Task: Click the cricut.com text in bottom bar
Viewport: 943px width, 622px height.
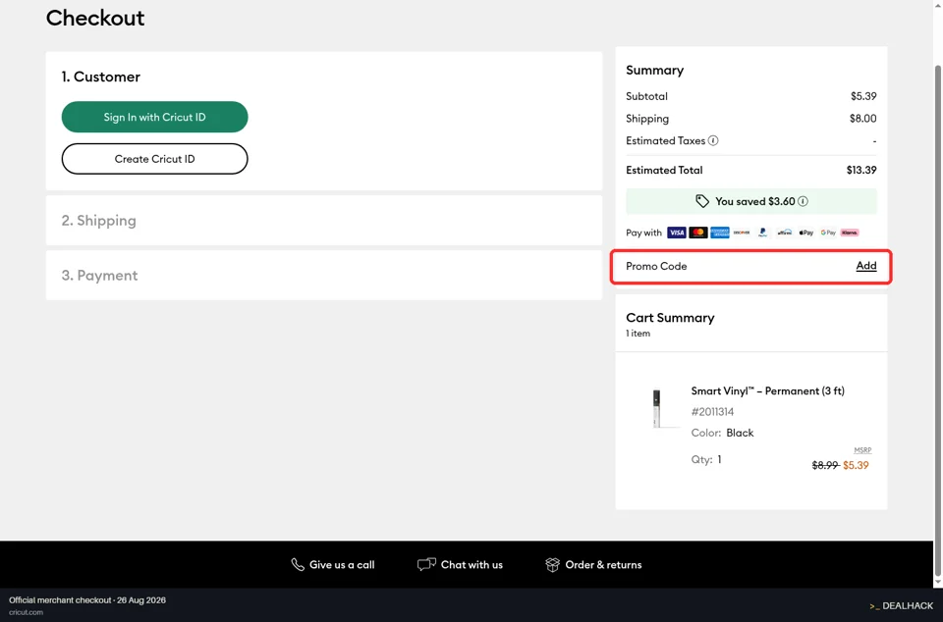Action: click(x=26, y=612)
